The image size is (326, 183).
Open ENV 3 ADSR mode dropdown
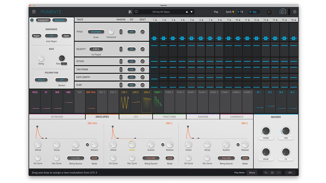click(x=245, y=158)
